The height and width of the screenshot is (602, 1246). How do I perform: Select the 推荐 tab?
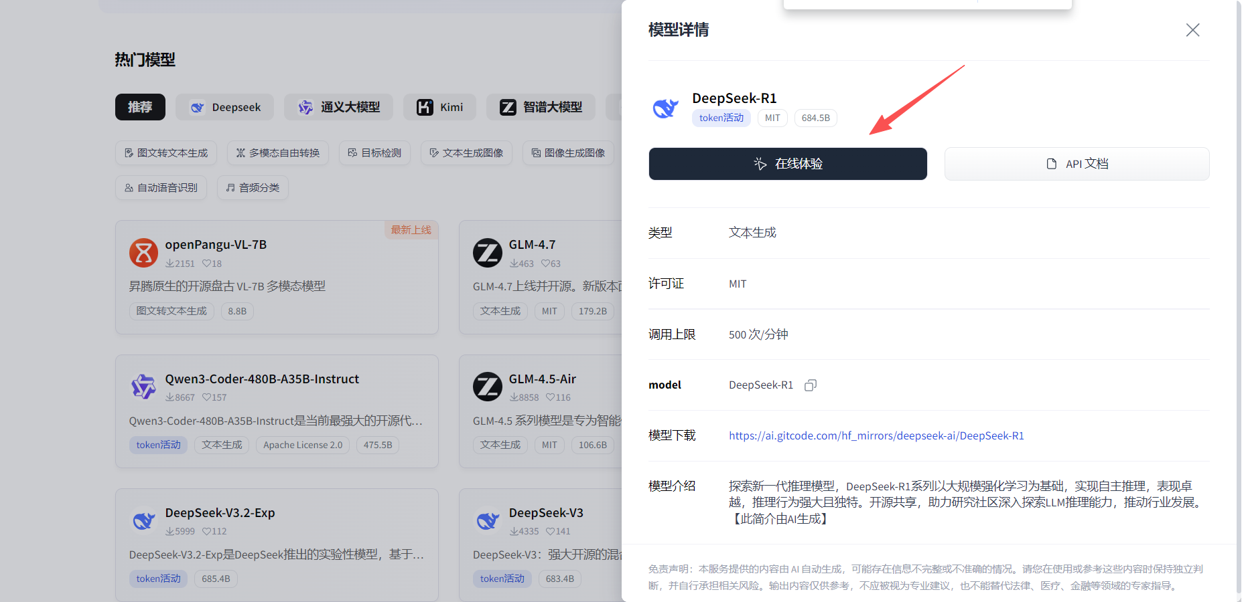[140, 107]
